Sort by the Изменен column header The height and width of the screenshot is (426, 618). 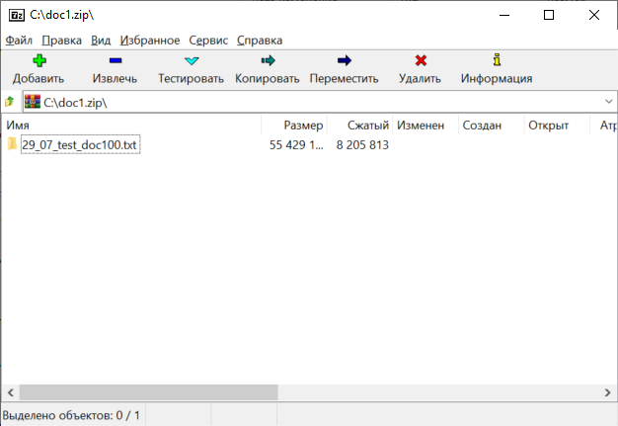(x=425, y=126)
